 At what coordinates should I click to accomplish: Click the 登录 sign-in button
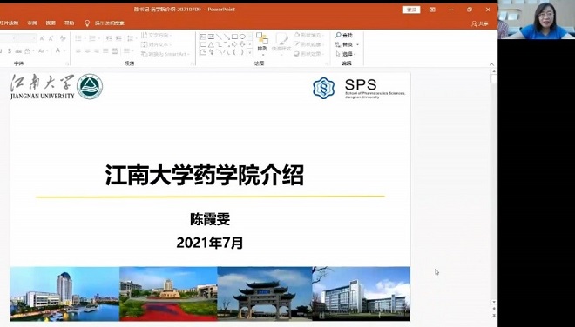point(411,10)
